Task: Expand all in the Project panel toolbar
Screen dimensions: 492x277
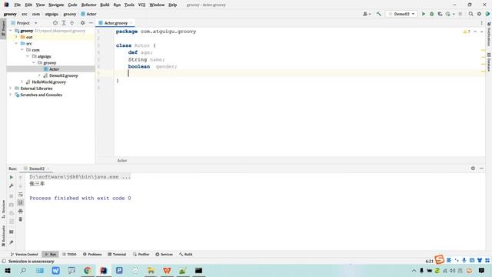Action: [64, 23]
